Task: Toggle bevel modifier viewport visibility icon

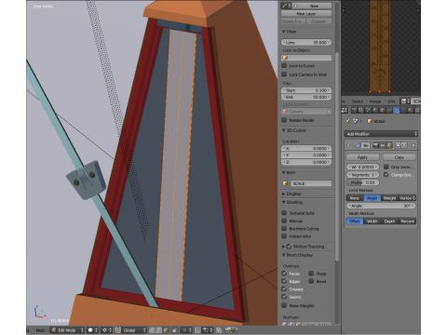Action: click(x=383, y=145)
